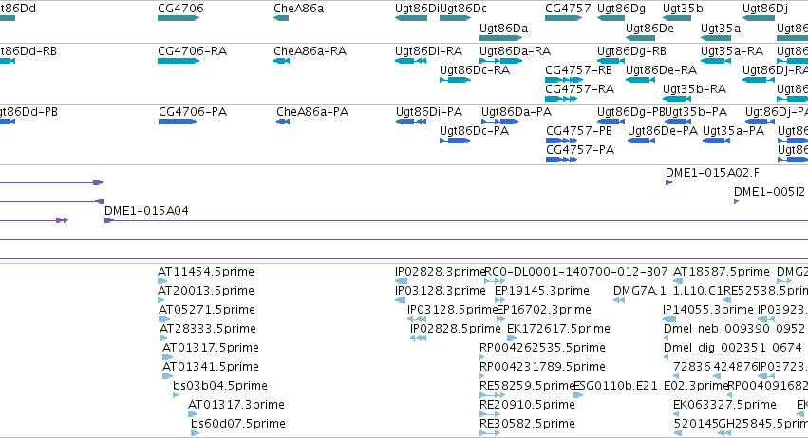
Task: Select the Ugt35a-PA protein feature
Action: pos(716,141)
